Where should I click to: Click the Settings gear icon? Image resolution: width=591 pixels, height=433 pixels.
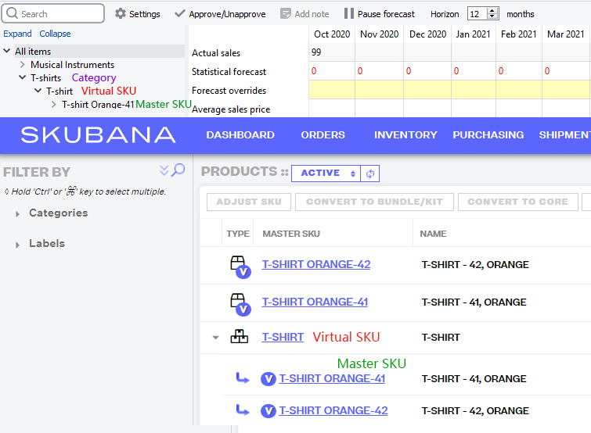click(x=120, y=14)
